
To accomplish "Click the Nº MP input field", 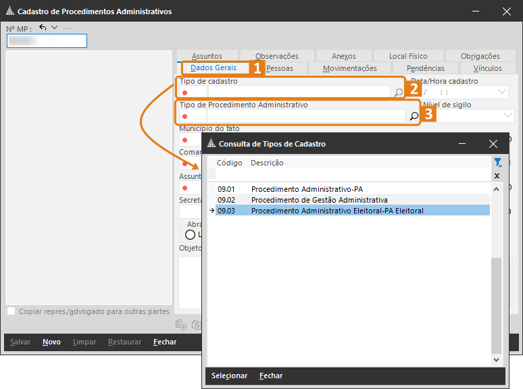I will (47, 41).
